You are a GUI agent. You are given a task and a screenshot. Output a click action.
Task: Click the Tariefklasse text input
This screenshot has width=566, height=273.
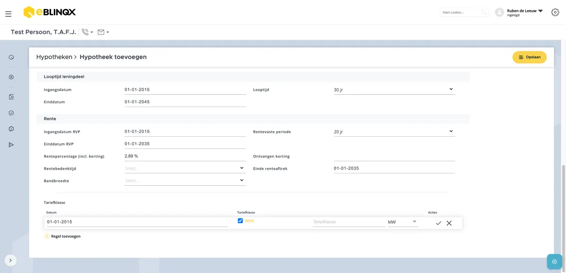pyautogui.click(x=349, y=222)
